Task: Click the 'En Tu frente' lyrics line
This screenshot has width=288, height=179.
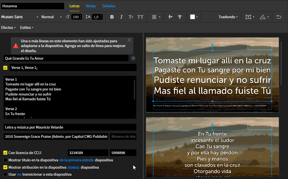Action: 15,114
